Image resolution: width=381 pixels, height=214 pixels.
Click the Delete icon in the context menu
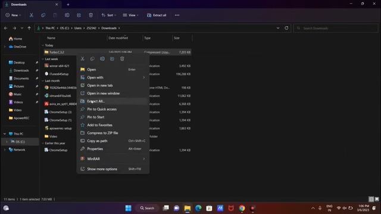(122, 59)
